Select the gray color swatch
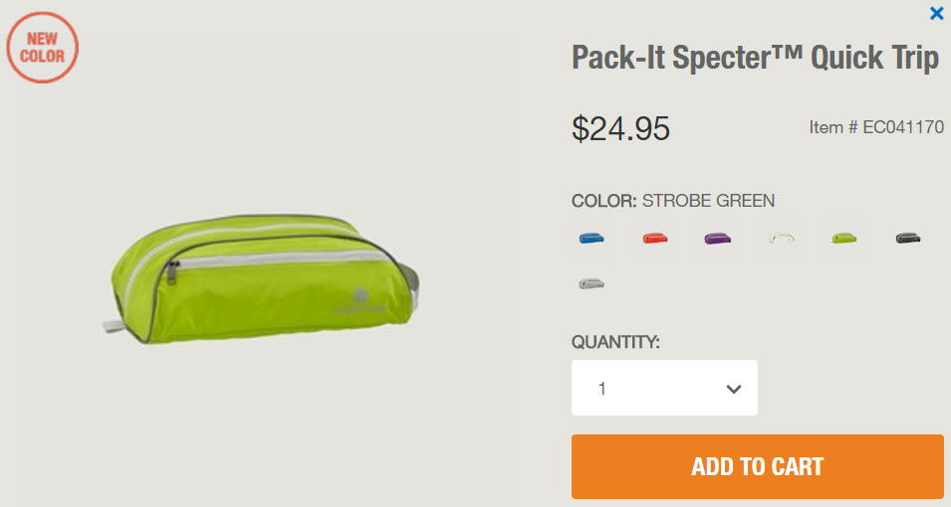Screen dimensions: 951x507 pyautogui.click(x=592, y=283)
